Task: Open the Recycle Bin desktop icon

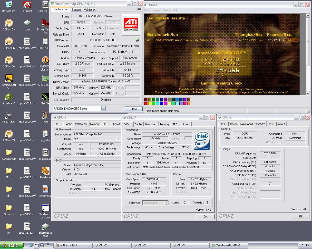Action: click(9, 7)
